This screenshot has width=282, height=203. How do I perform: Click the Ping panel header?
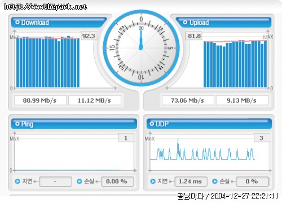74,123
